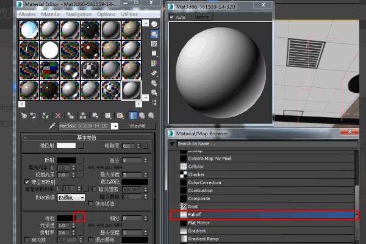Toggle the checkered background icon

[154, 44]
